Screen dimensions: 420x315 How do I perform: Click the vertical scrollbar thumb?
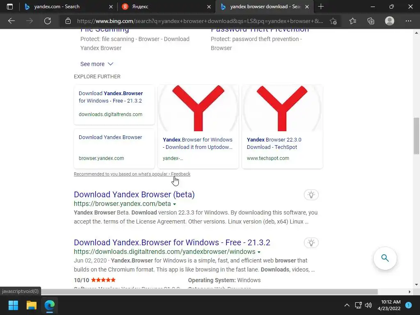pyautogui.click(x=416, y=136)
